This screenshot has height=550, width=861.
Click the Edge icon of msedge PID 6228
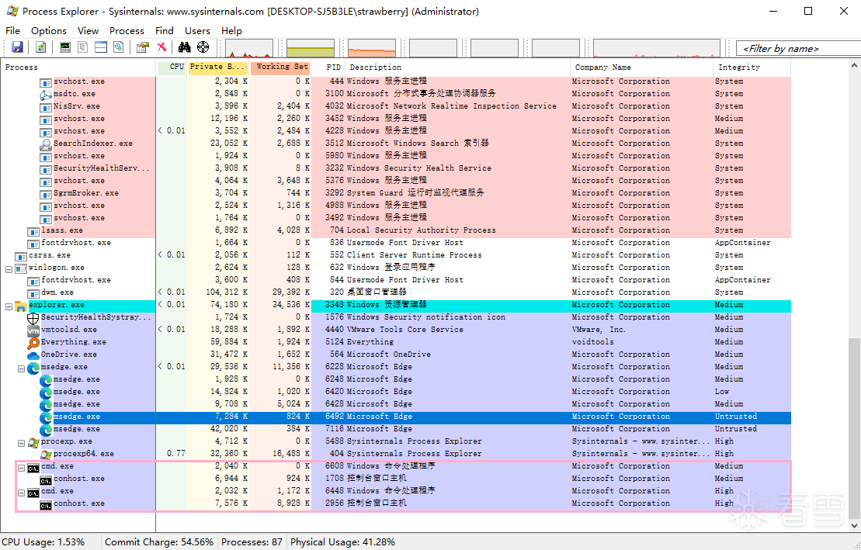pos(33,368)
